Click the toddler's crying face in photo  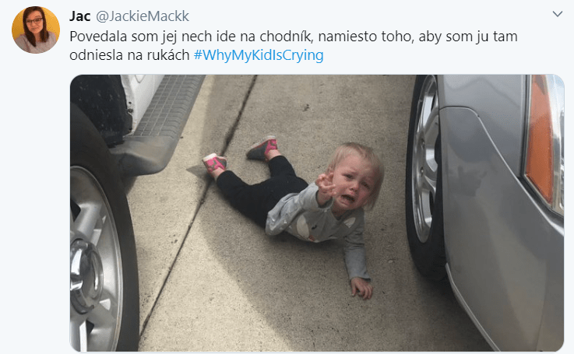353,183
